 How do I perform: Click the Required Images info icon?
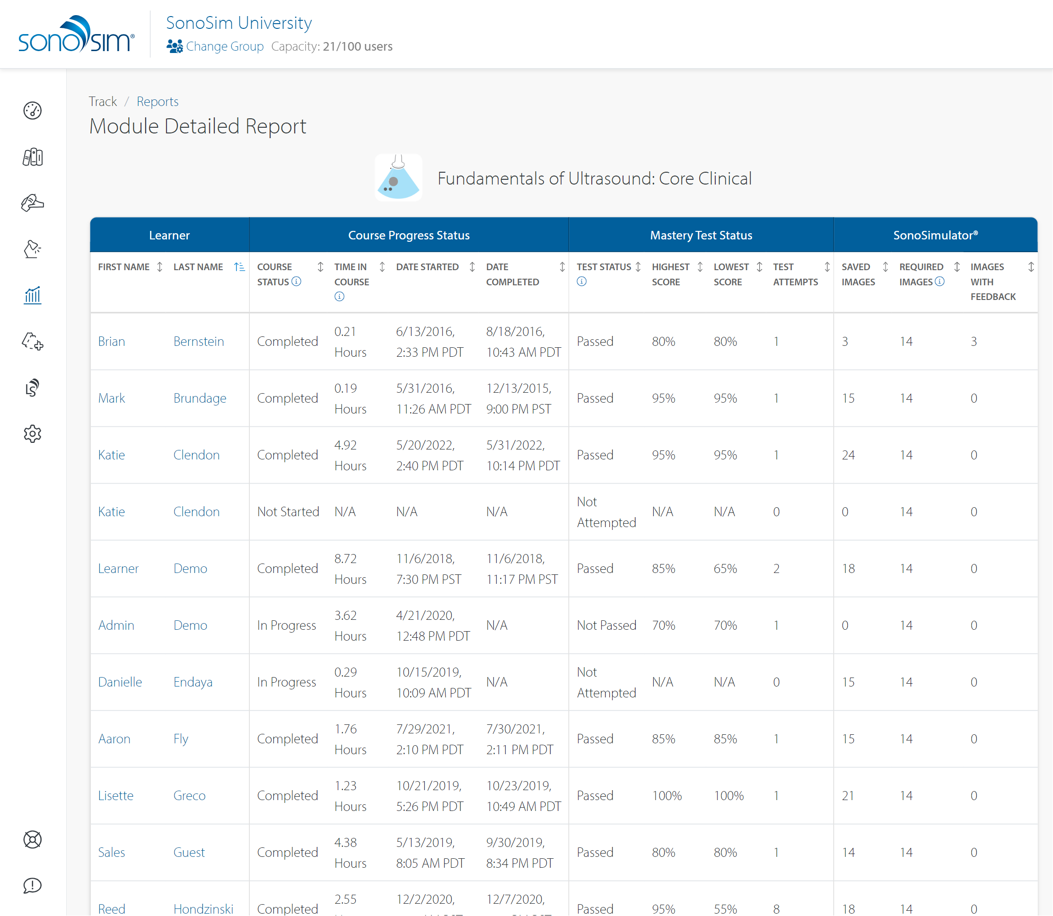[939, 281]
